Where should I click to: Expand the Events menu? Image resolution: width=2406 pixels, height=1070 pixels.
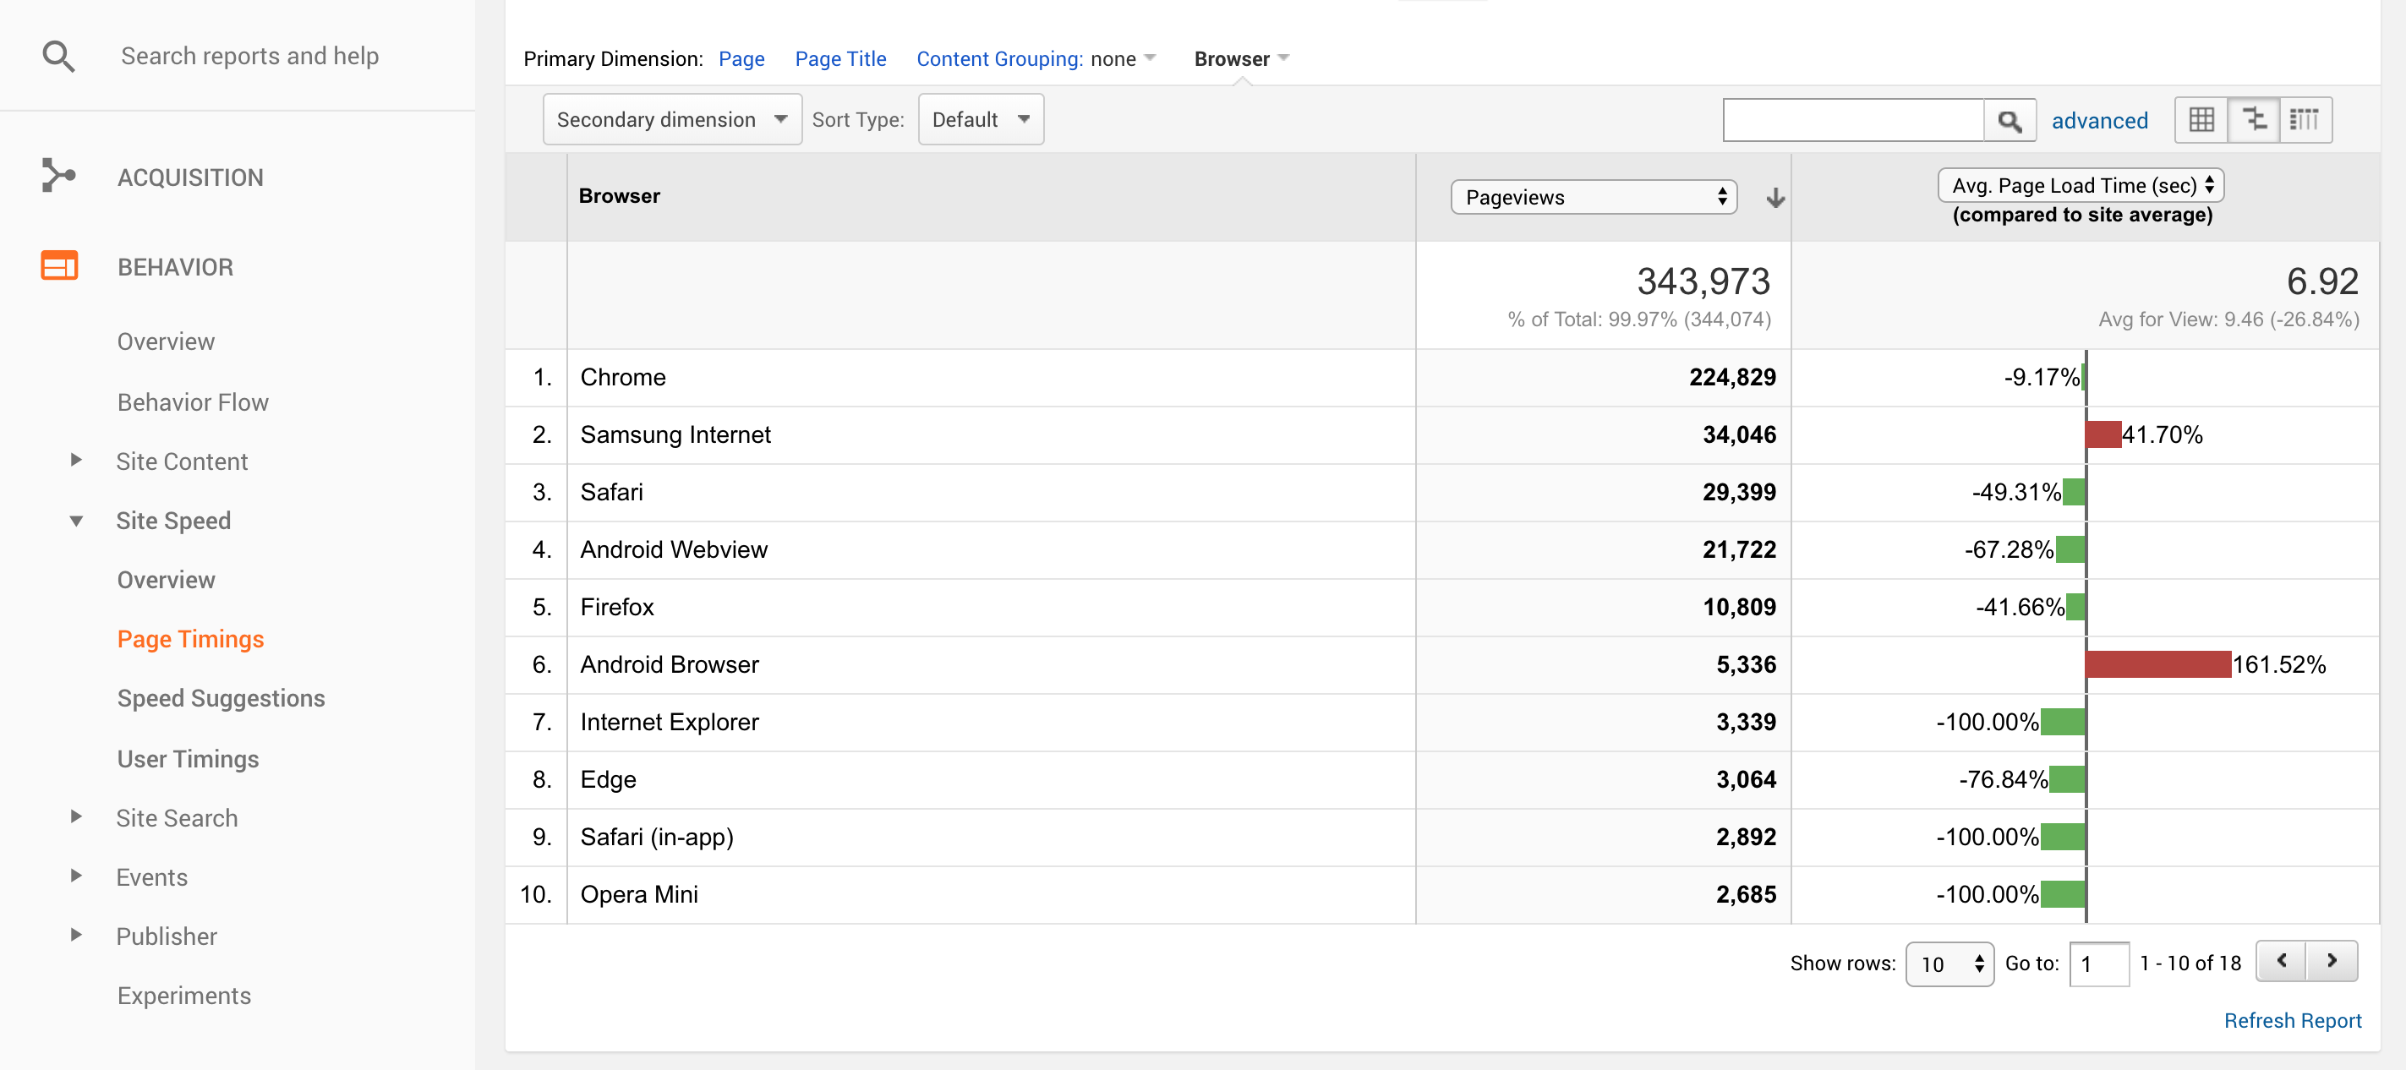pyautogui.click(x=77, y=876)
